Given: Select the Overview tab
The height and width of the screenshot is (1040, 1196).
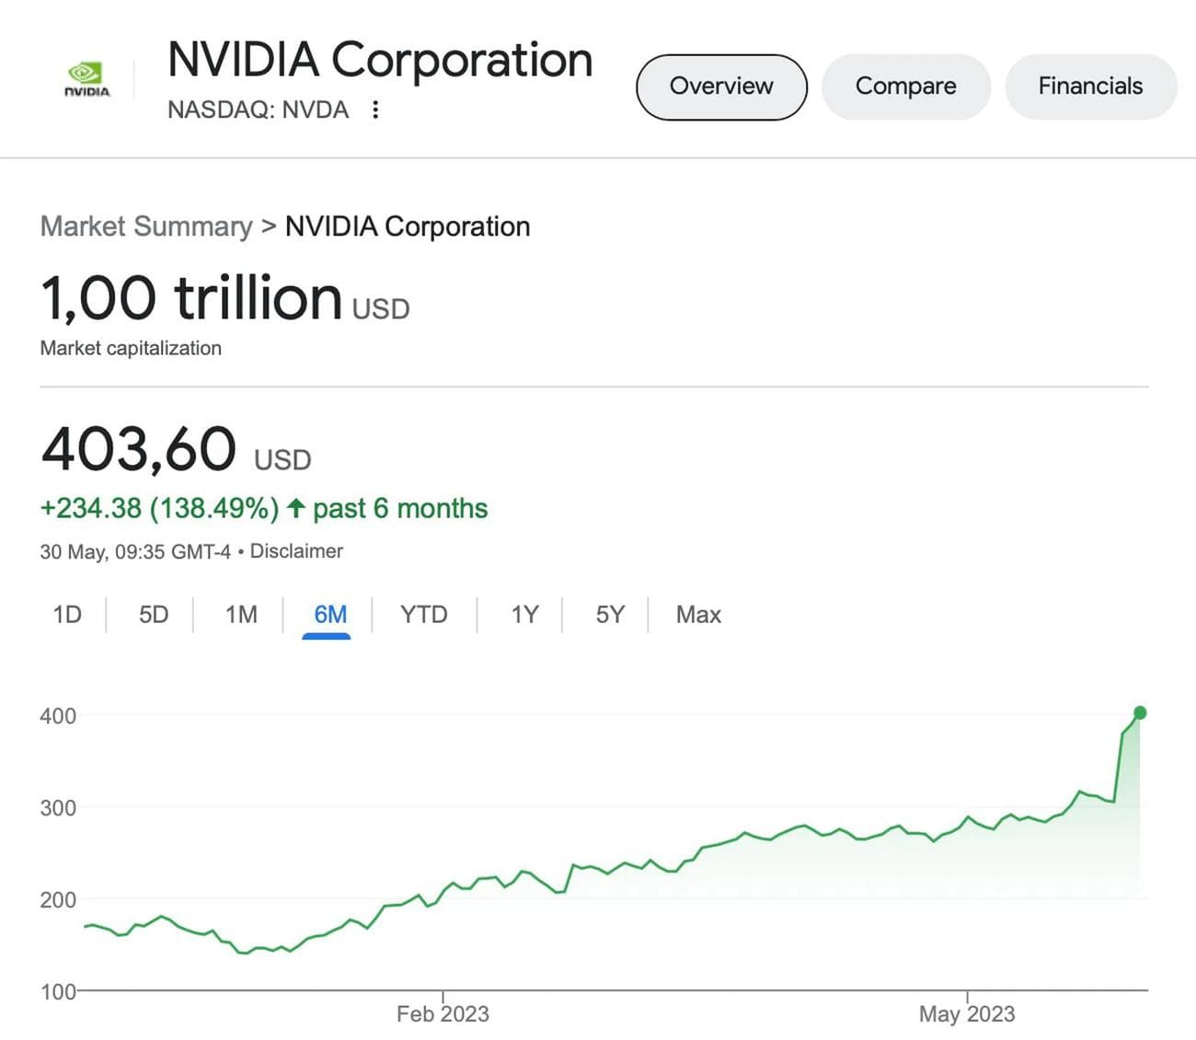Looking at the screenshot, I should click(720, 86).
